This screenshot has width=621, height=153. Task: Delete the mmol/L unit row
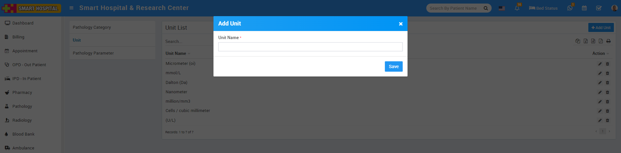(607, 73)
